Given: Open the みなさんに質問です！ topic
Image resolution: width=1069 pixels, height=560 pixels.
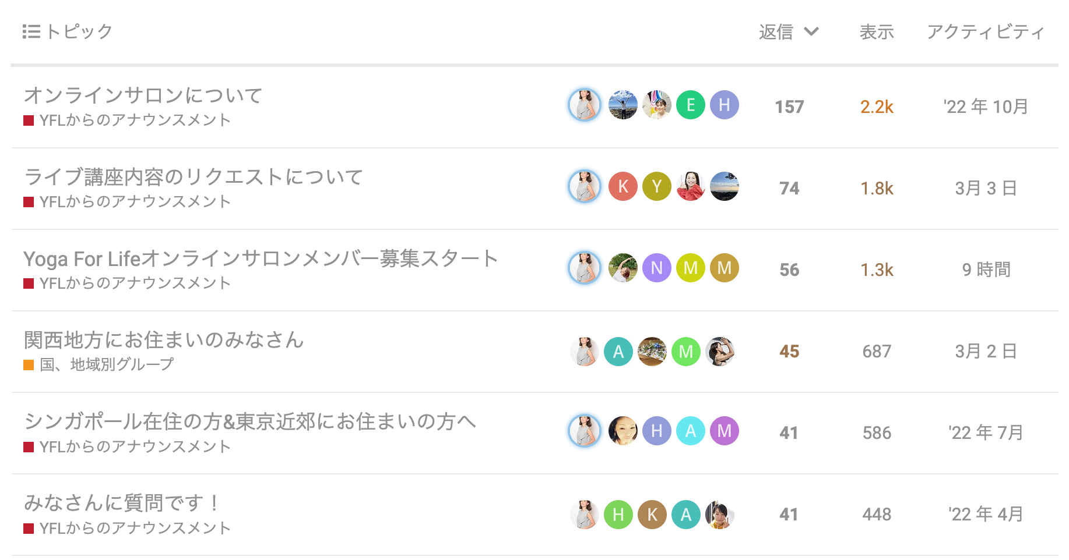Looking at the screenshot, I should click(x=122, y=503).
